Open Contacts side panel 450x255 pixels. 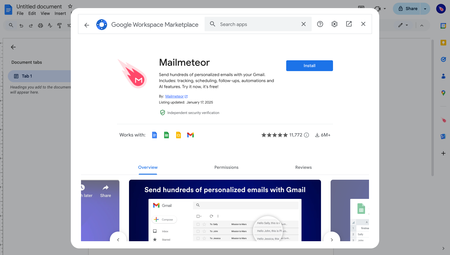443,76
